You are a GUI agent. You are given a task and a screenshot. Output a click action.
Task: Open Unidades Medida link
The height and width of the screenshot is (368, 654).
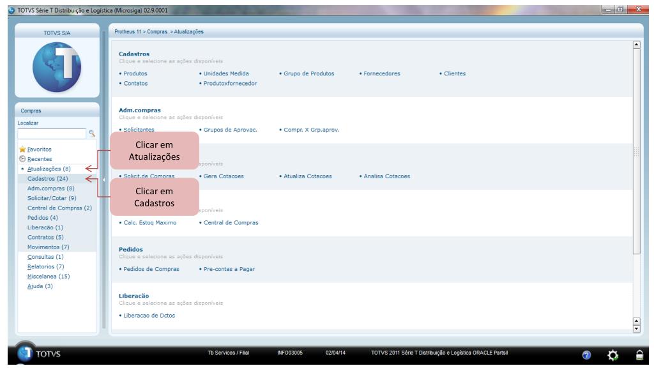pos(226,73)
